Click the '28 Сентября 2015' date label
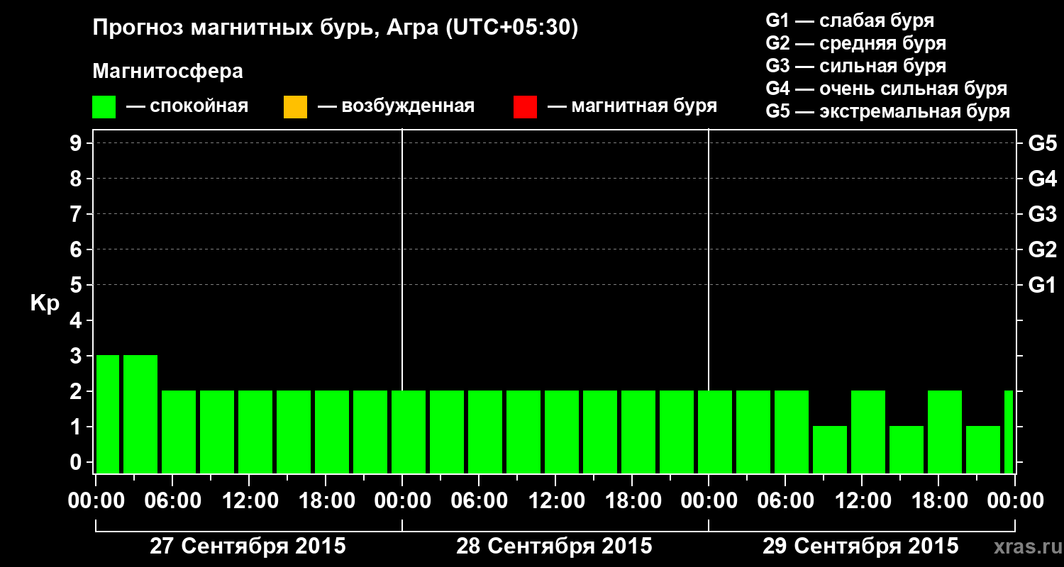The width and height of the screenshot is (1064, 567). click(554, 546)
